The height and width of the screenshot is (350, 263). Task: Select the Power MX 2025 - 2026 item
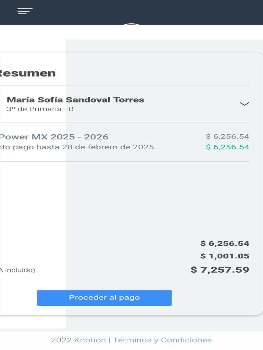tap(54, 137)
